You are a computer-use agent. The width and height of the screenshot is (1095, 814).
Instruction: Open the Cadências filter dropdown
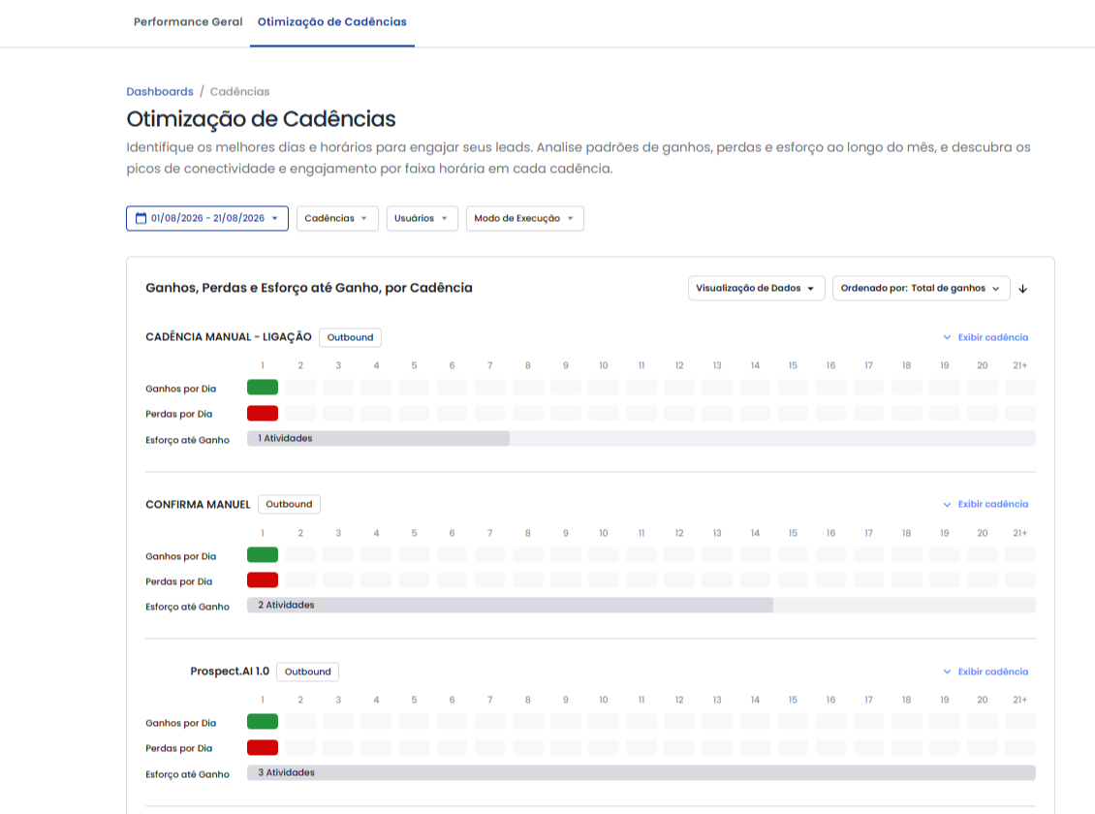click(x=337, y=218)
